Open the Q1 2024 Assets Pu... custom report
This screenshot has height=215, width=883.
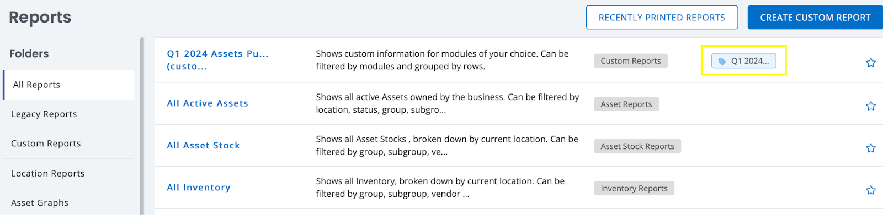[217, 60]
